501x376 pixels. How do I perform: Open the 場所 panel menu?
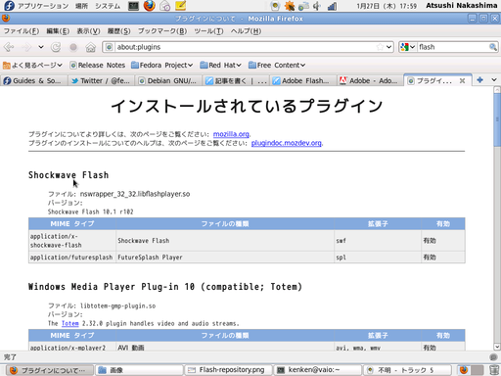(81, 6)
